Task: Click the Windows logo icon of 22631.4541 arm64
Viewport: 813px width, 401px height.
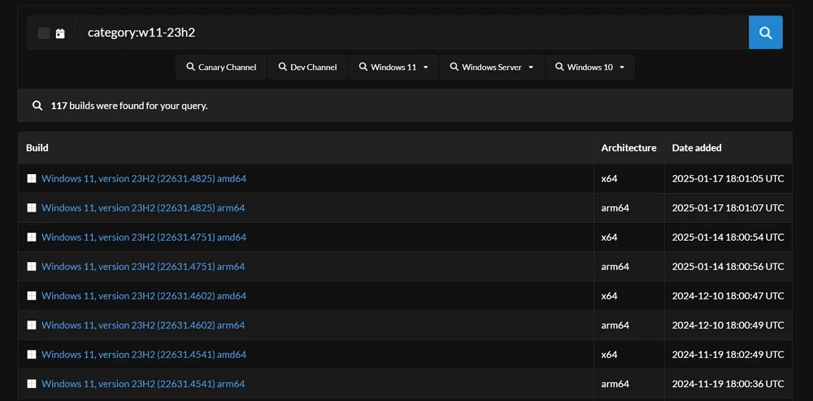Action: click(x=32, y=384)
